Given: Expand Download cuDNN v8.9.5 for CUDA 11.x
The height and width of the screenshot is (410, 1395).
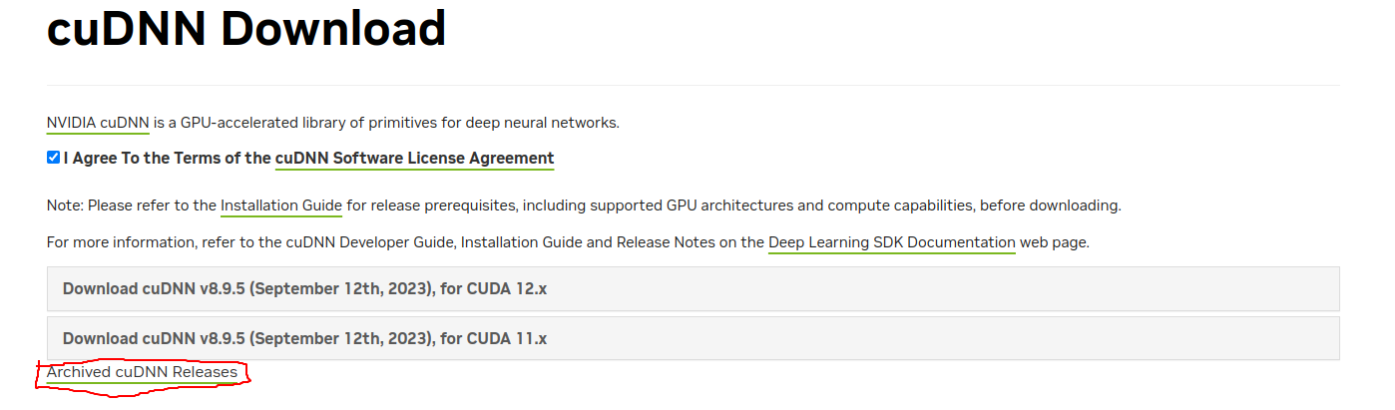Looking at the screenshot, I should pos(304,338).
